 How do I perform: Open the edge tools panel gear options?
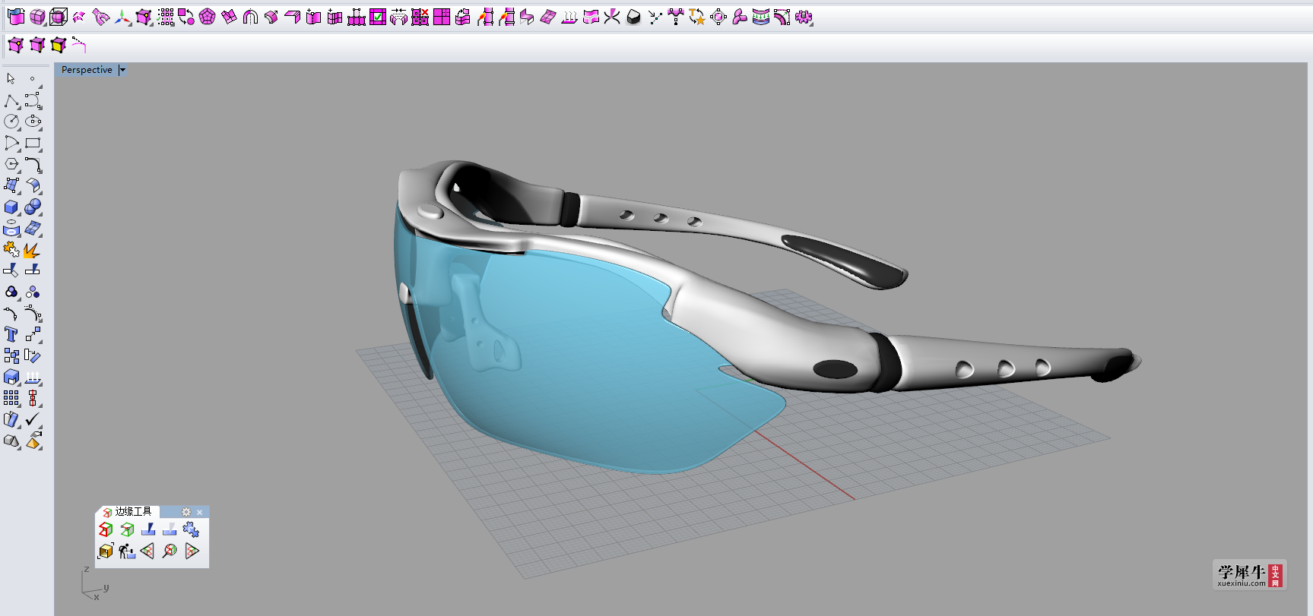point(186,512)
